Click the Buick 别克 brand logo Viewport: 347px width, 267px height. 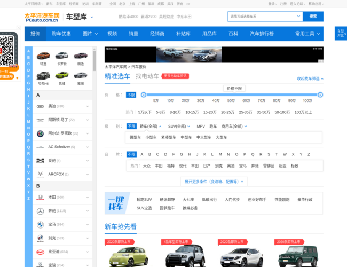40,238
